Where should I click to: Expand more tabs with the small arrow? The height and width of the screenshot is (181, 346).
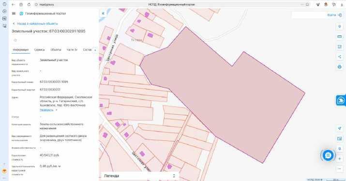[x=95, y=50]
